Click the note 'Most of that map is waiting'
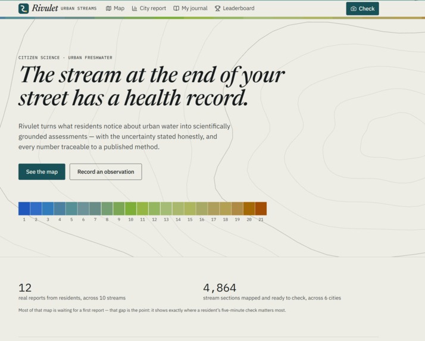Screen dimensions: 425x341 tap(152, 310)
